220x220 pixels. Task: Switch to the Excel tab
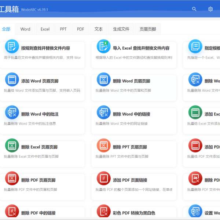click(45, 29)
